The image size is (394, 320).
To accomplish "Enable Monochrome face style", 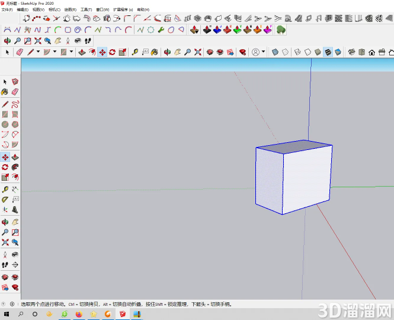I will [338, 52].
